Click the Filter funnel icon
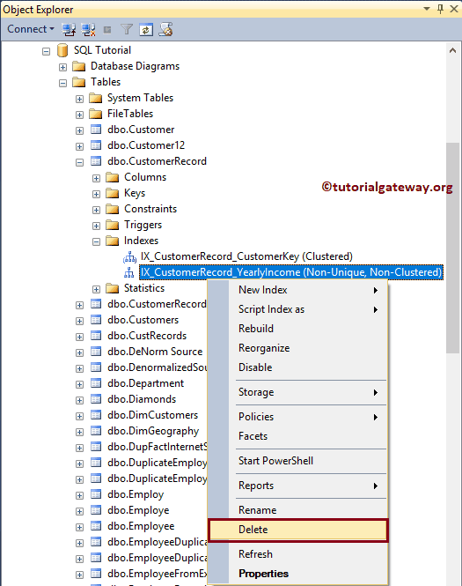This screenshot has width=462, height=586. pos(127,29)
